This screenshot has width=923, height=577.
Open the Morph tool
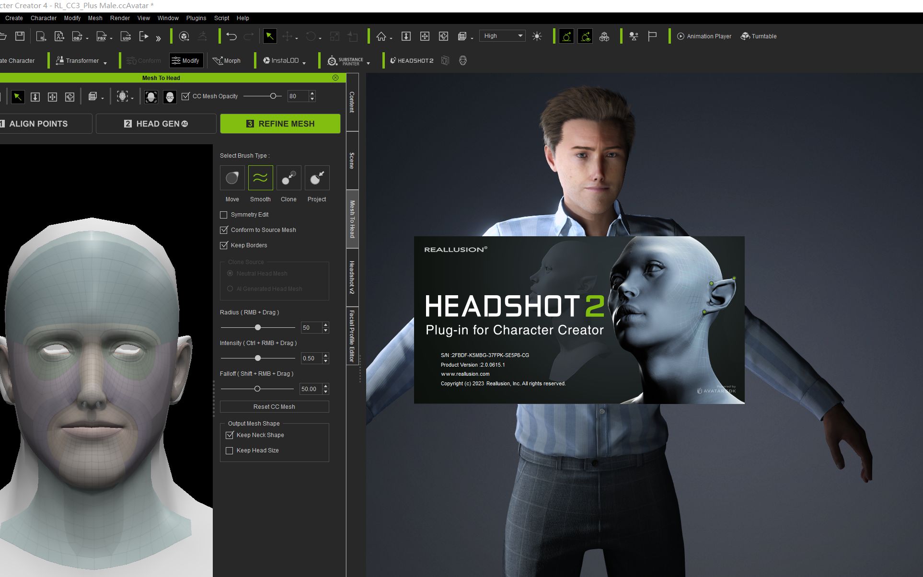tap(227, 60)
